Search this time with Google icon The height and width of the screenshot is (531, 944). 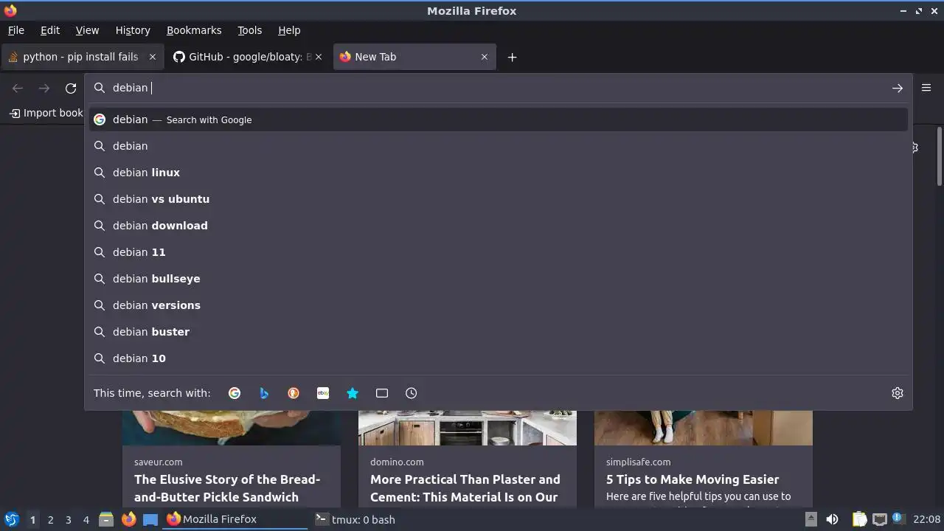235,393
